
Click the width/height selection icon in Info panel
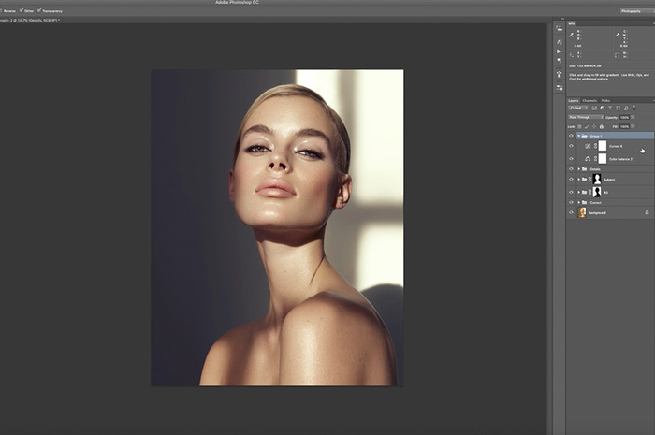(617, 55)
